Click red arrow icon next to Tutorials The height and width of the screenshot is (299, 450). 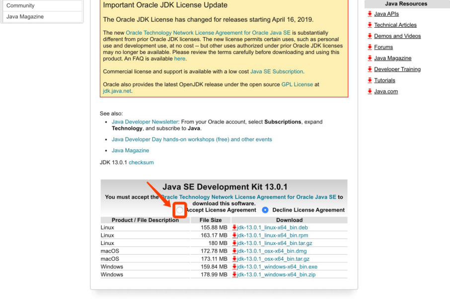370,80
